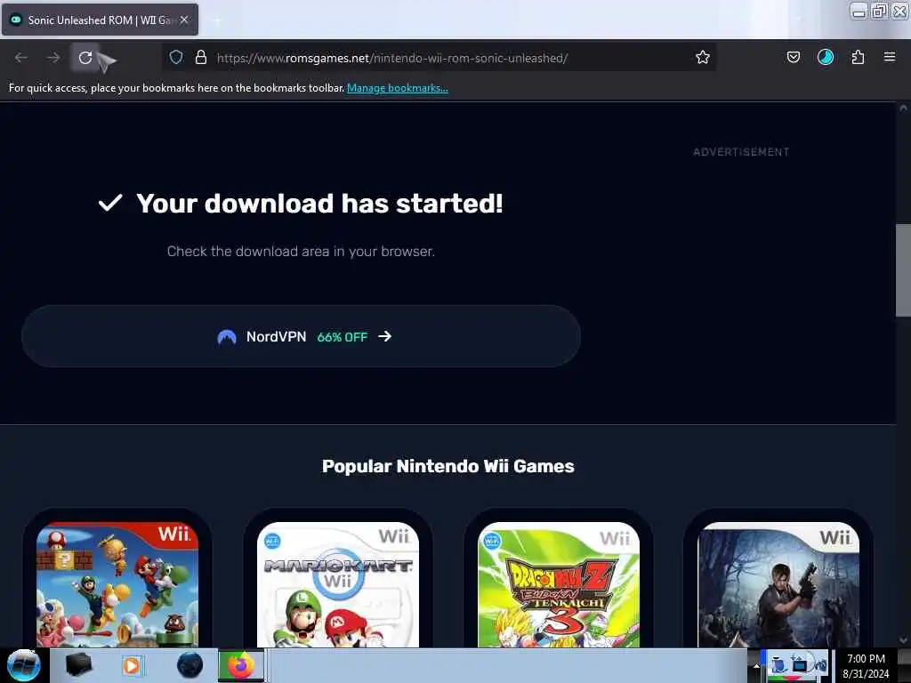Open New Super Mario Bros Wii cover
The image size is (911, 683).
117,584
